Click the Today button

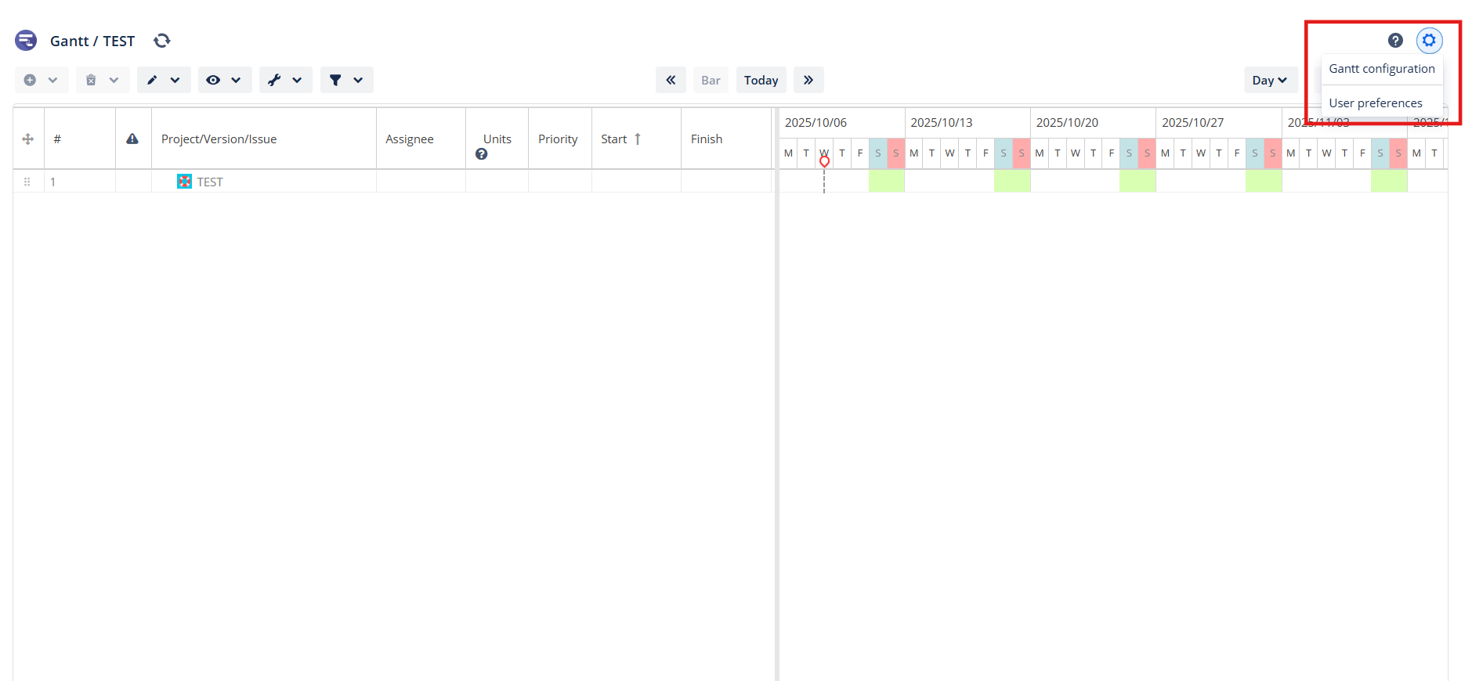click(761, 80)
